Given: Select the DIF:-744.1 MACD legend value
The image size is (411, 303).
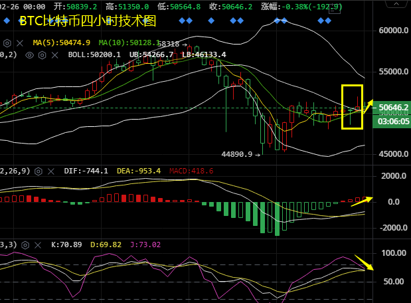Looking at the screenshot, I should [86, 171].
